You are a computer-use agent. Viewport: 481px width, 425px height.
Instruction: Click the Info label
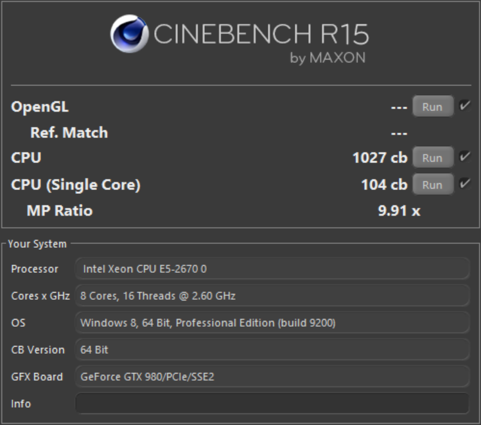pyautogui.click(x=21, y=404)
